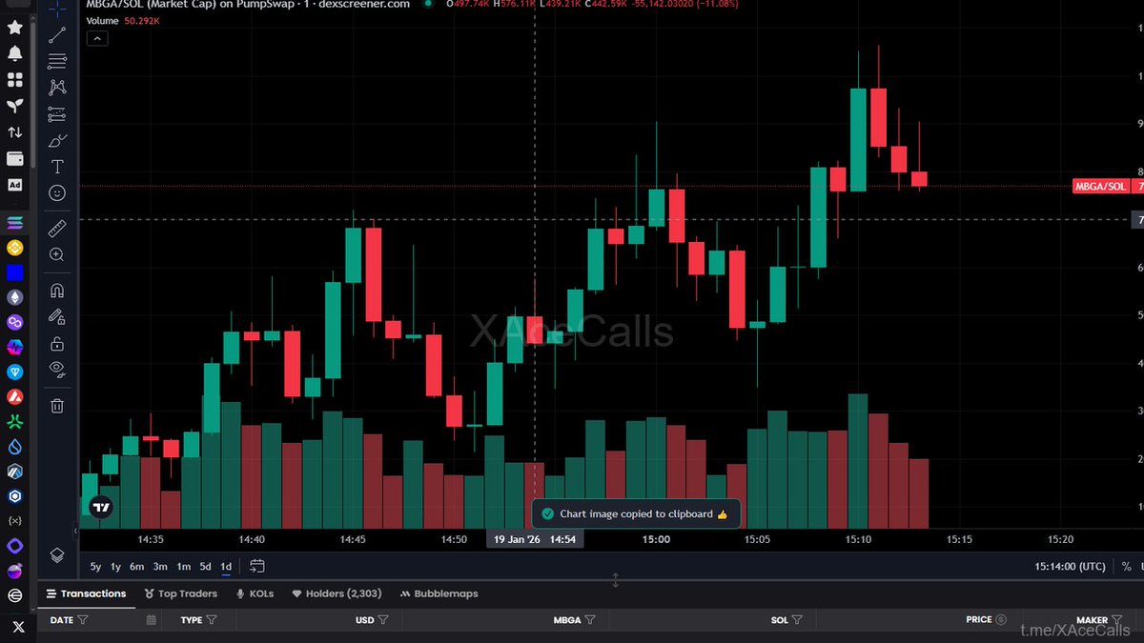Select the ruler measure tool
The image size is (1144, 643).
(x=57, y=229)
